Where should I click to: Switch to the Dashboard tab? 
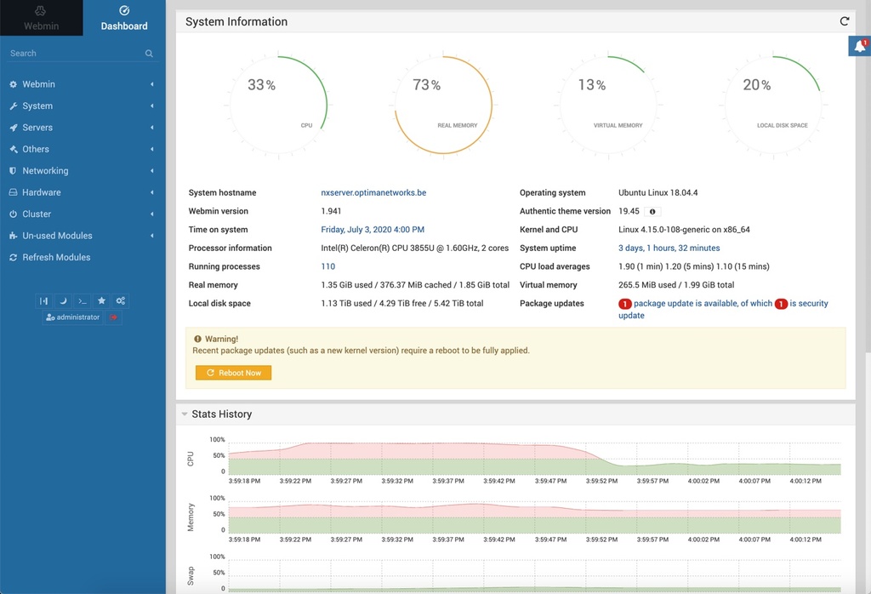pos(124,18)
